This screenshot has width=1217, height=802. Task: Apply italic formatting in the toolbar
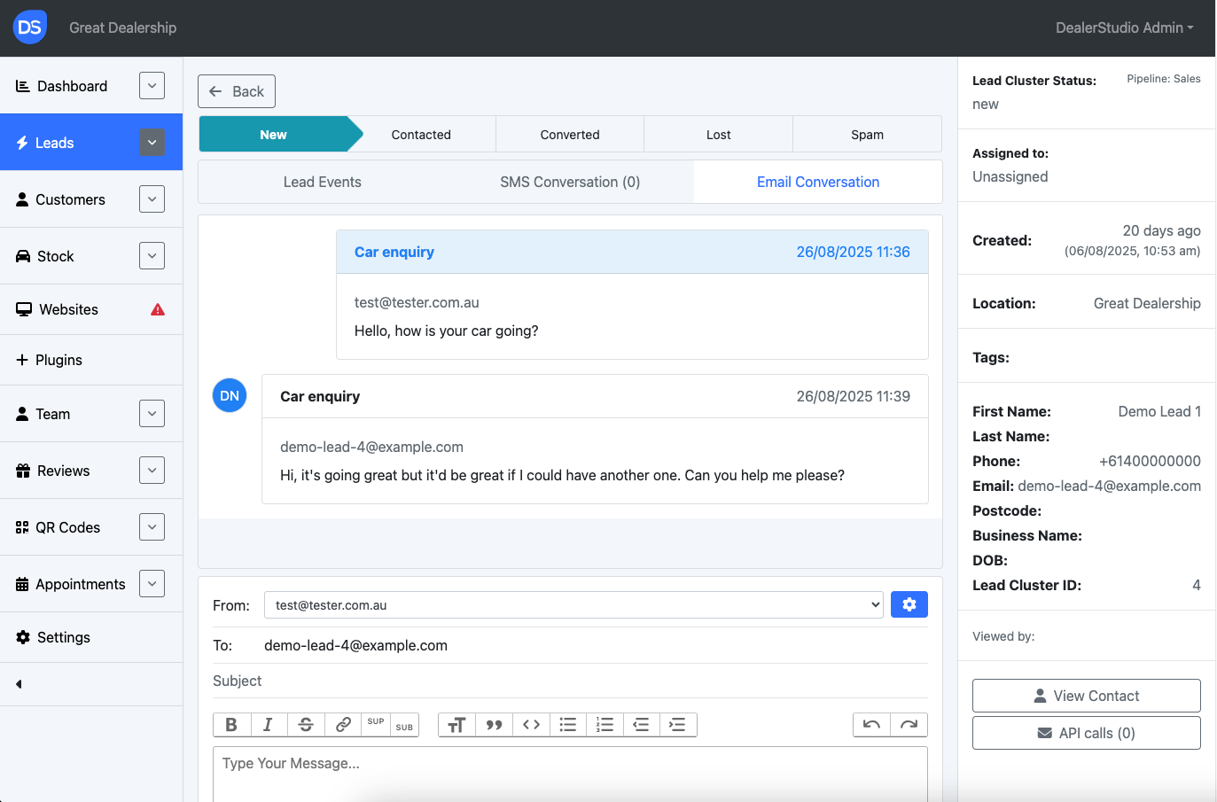click(269, 725)
